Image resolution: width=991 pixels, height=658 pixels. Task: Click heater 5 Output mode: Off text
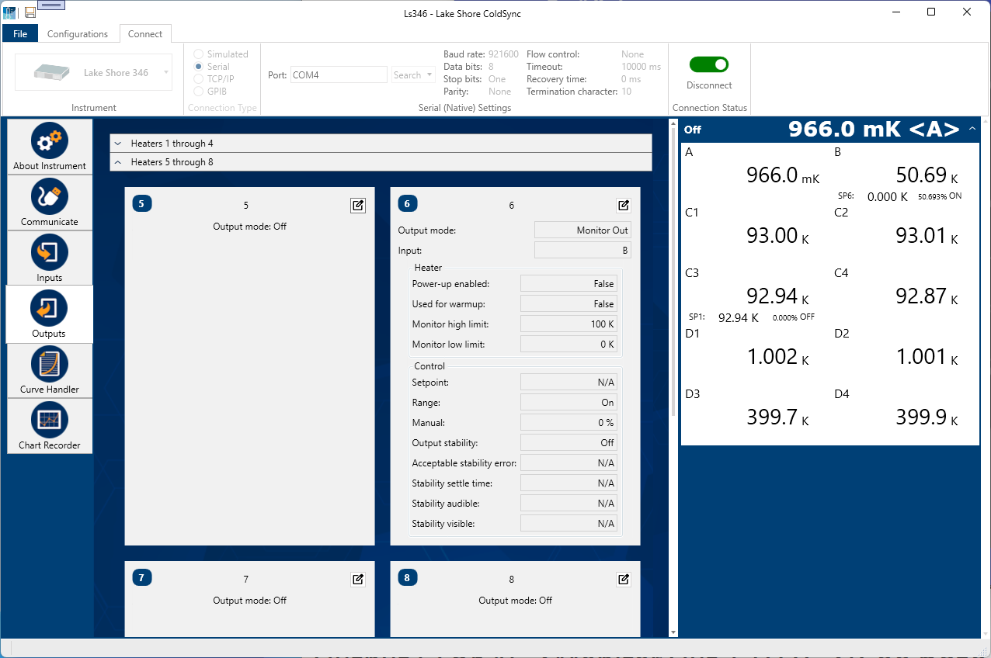click(x=250, y=227)
